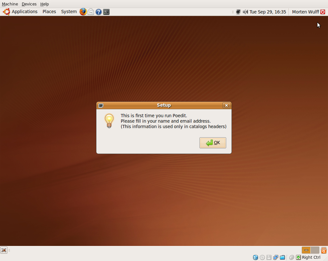Viewport: 328px width, 261px height.
Task: Click the floppy drive indicator
Action: 269,257
